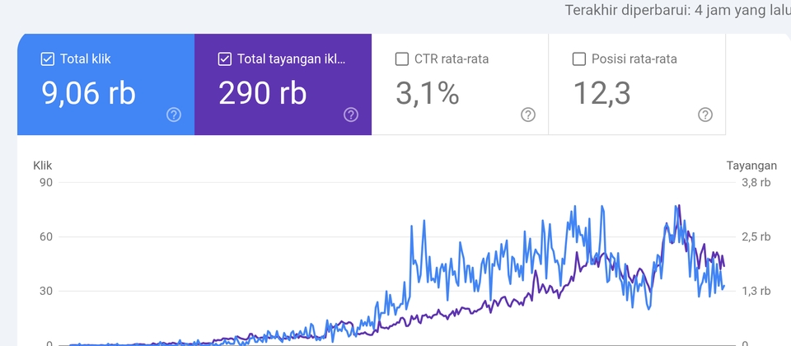Click the CTR rata-rata card label
Image resolution: width=791 pixels, height=346 pixels.
pos(452,59)
